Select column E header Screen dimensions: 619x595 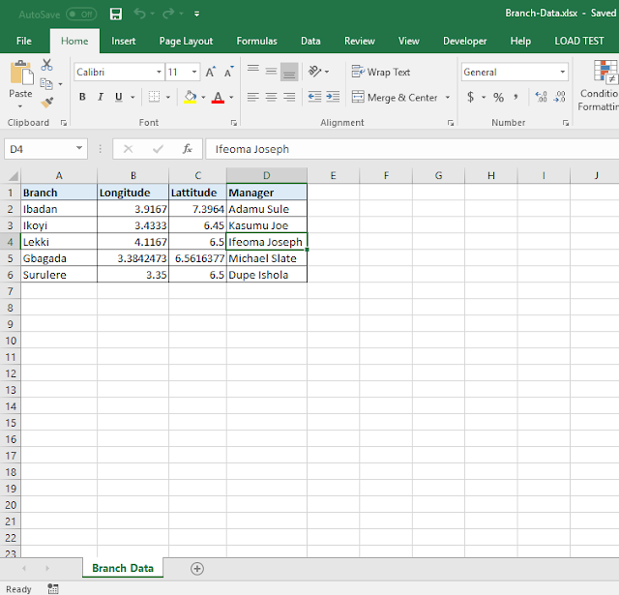333,175
